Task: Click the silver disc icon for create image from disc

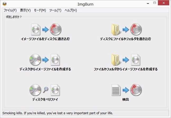Action: point(35,60)
